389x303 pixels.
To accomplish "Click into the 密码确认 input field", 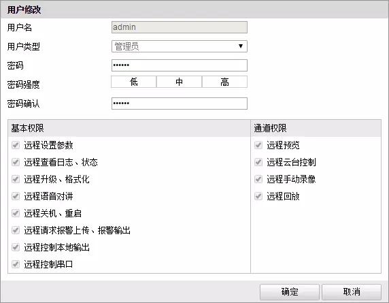I will pyautogui.click(x=180, y=103).
